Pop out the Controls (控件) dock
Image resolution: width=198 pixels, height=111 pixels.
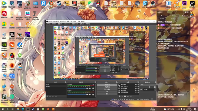[117, 82]
